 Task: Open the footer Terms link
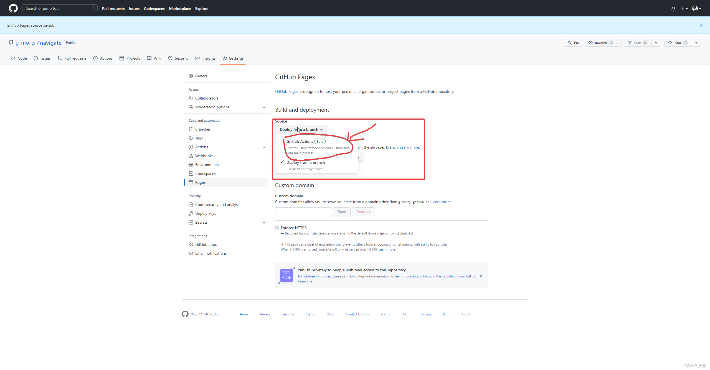point(244,314)
